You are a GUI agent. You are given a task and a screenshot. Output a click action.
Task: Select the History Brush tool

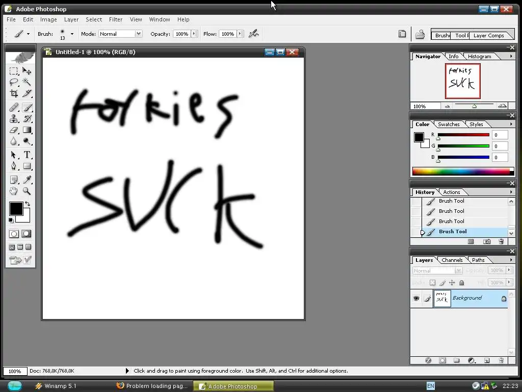coord(27,118)
